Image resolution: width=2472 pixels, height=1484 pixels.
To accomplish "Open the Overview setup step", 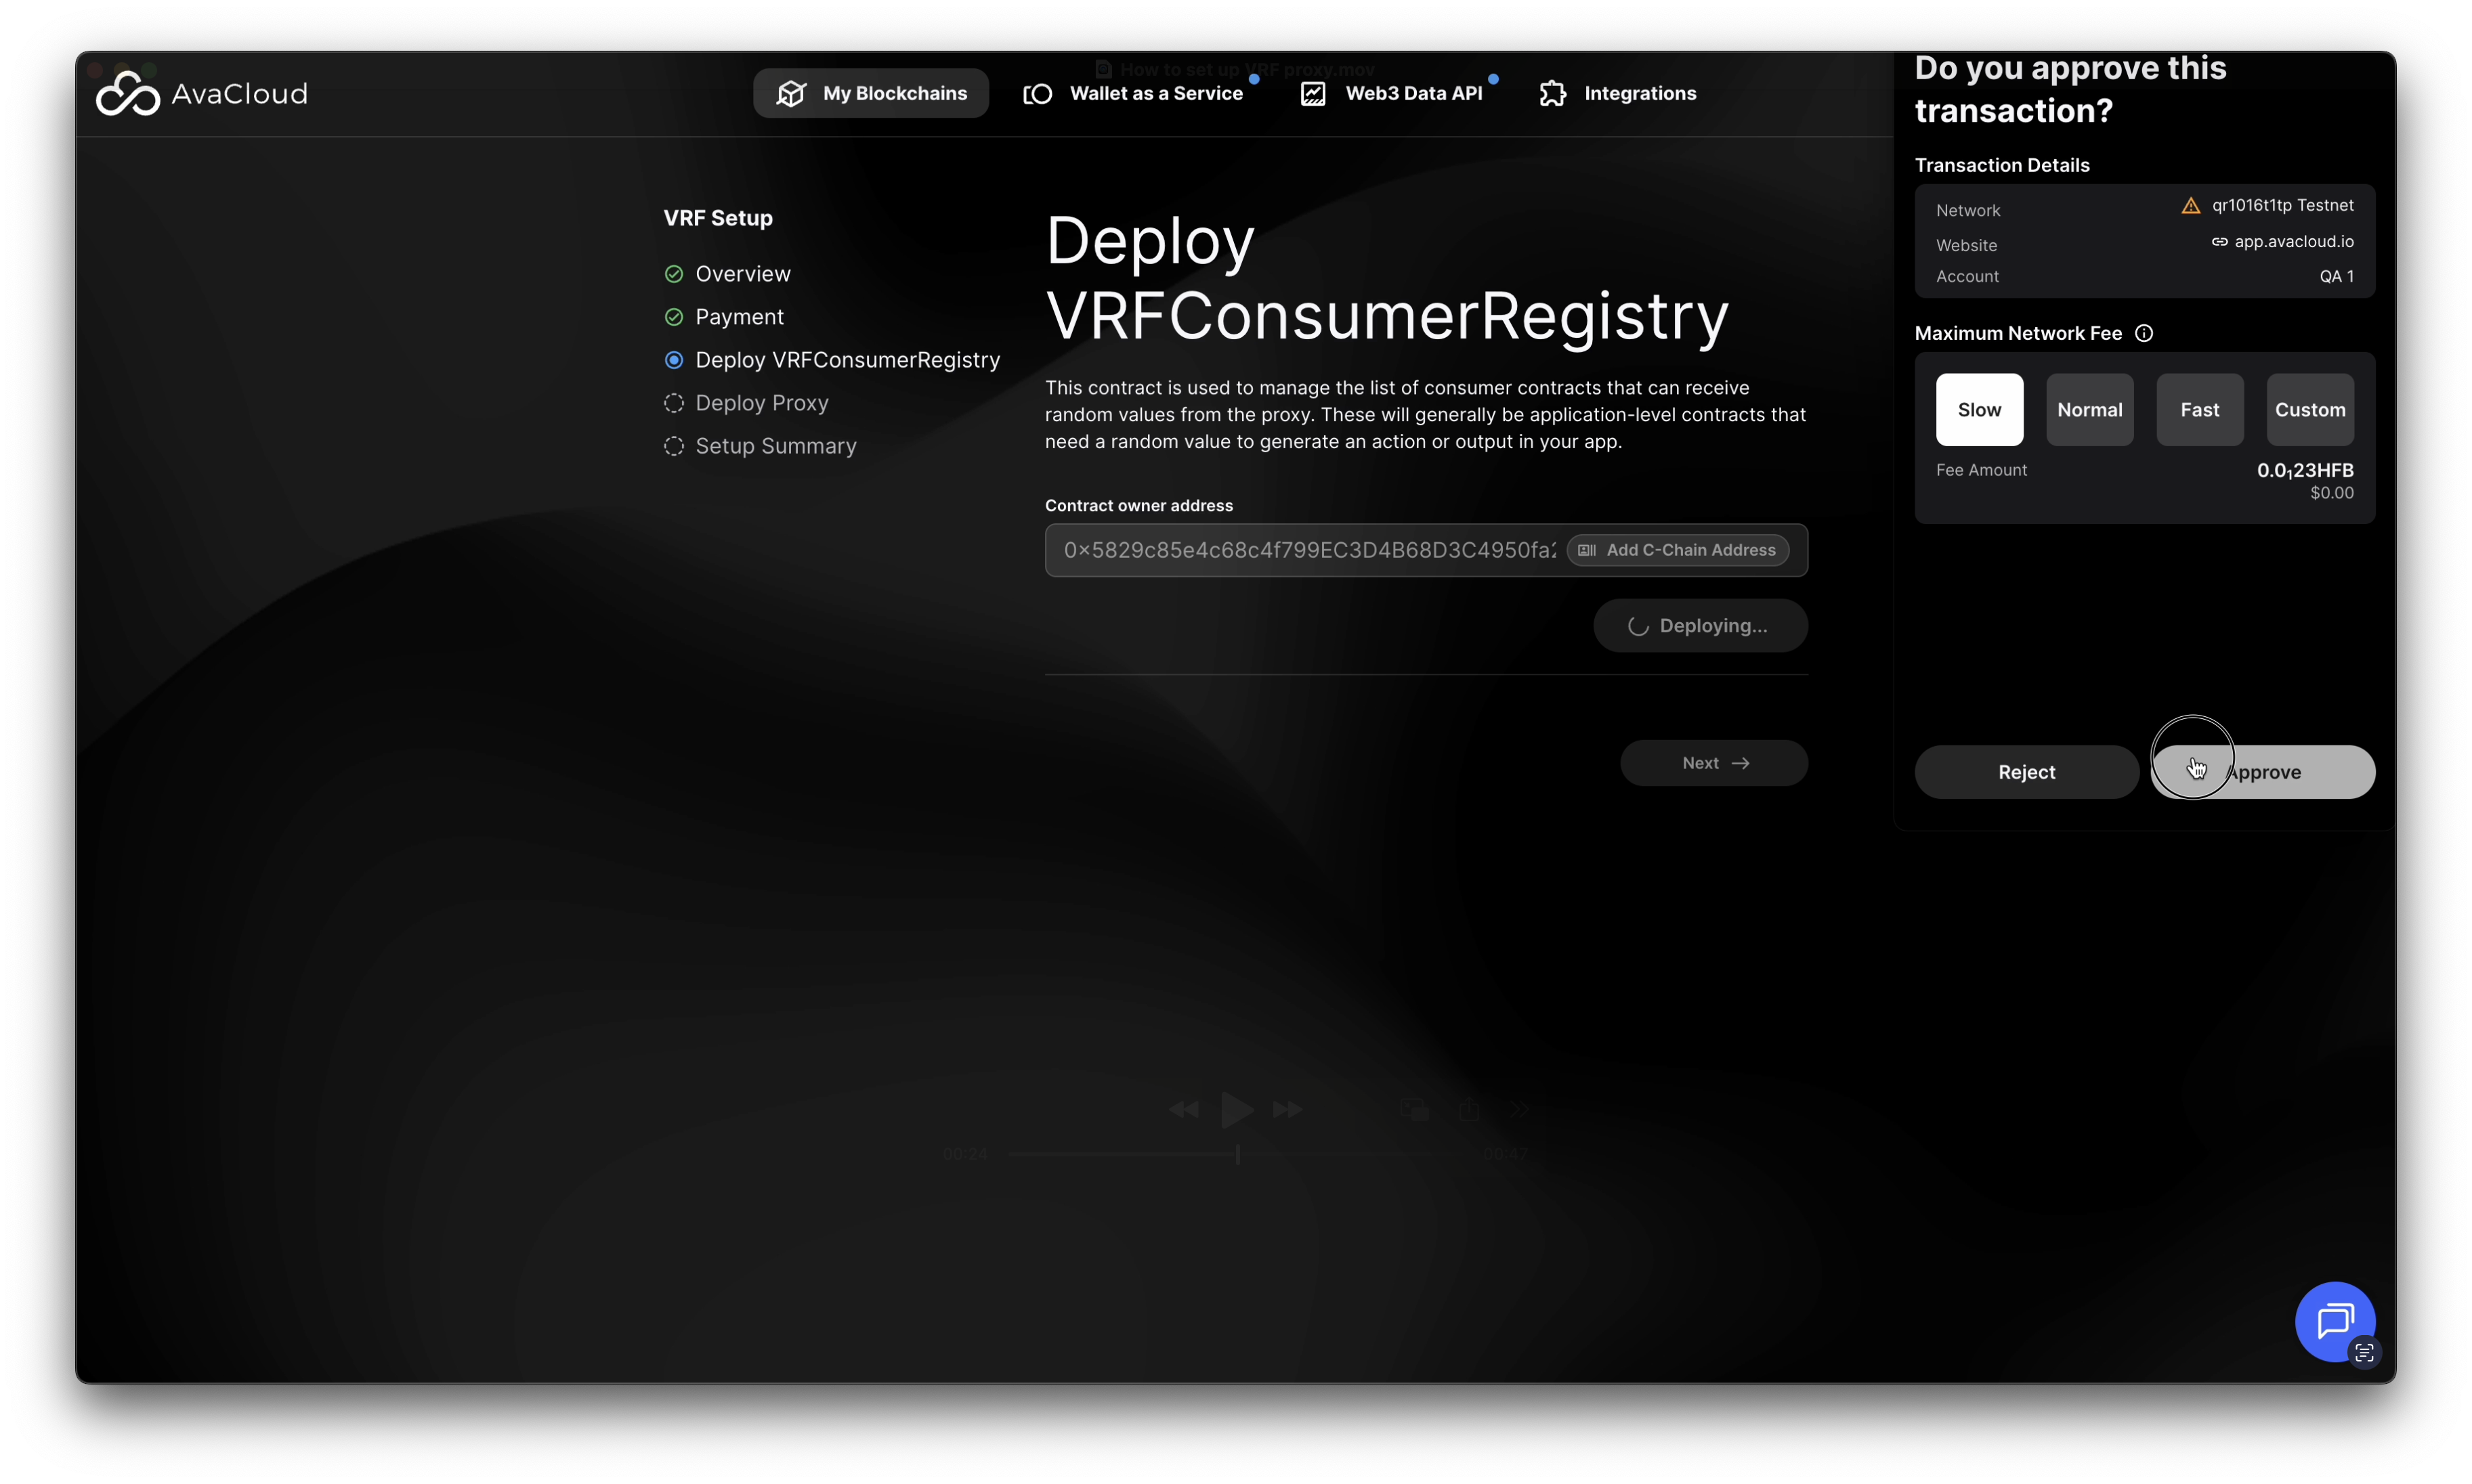I will click(x=742, y=274).
